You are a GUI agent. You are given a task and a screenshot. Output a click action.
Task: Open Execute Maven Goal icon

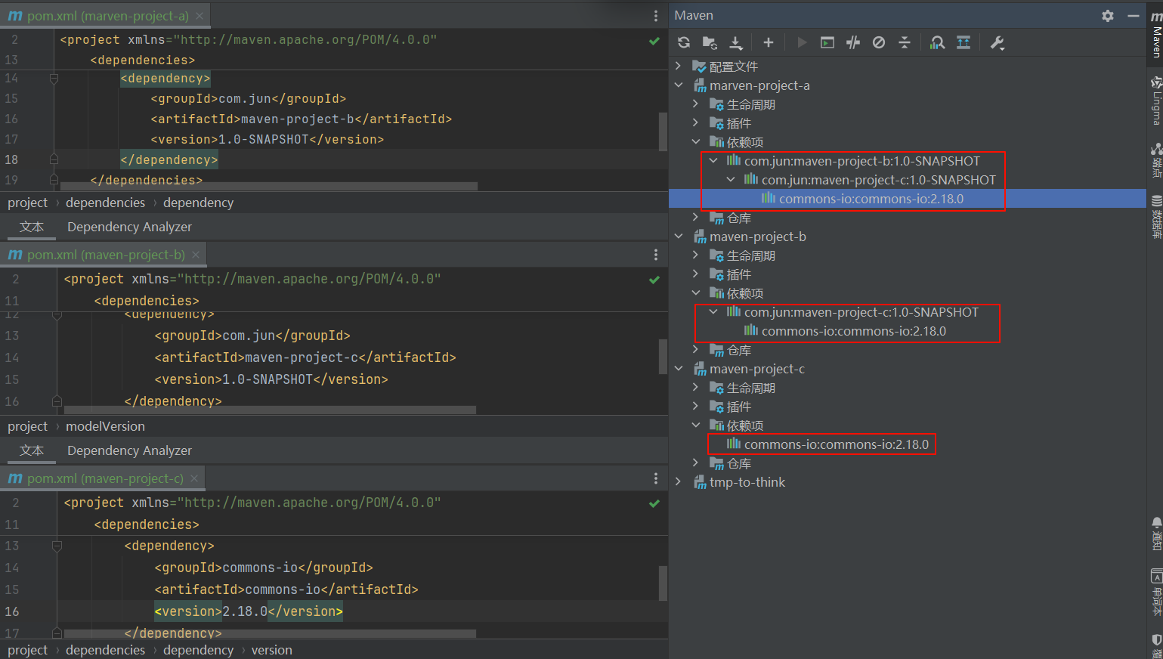(x=827, y=43)
